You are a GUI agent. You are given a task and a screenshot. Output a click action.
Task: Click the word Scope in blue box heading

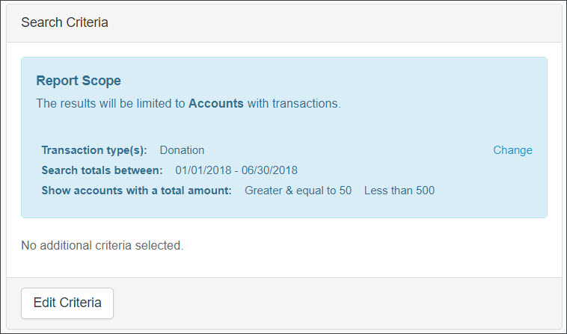(x=102, y=81)
